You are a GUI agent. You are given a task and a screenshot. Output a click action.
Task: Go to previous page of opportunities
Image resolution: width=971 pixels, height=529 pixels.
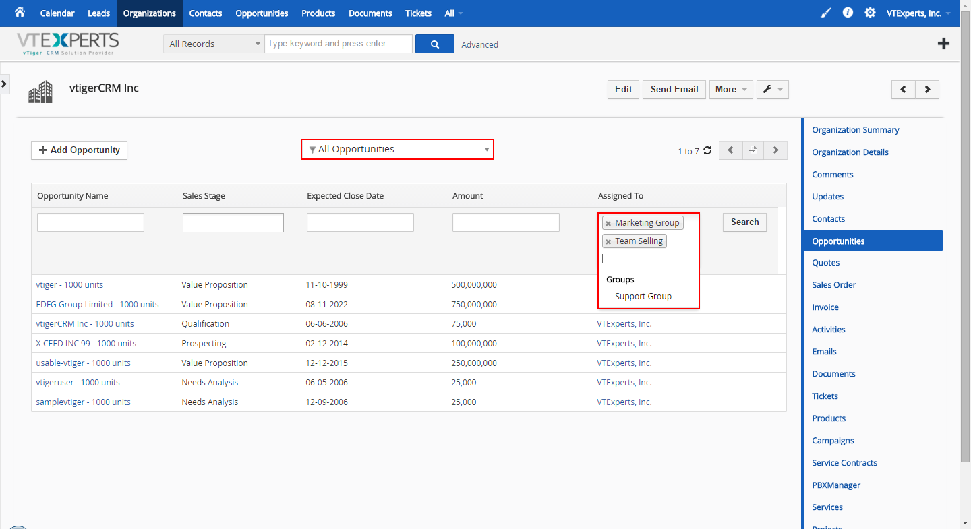pyautogui.click(x=731, y=150)
